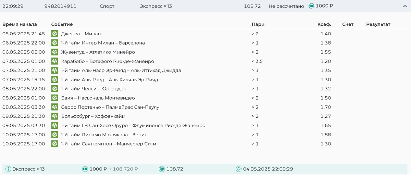Click the Экспресс × 13 label in header row
411x175 pixels.
[x=156, y=6]
